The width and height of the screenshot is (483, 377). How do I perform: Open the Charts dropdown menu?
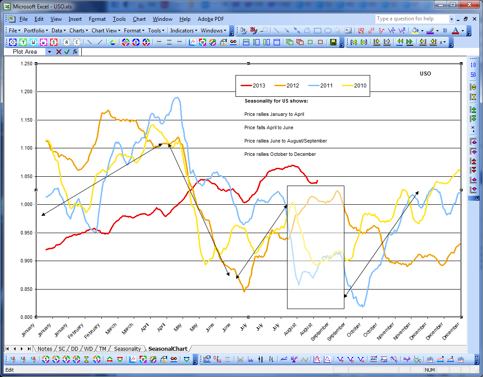click(79, 31)
